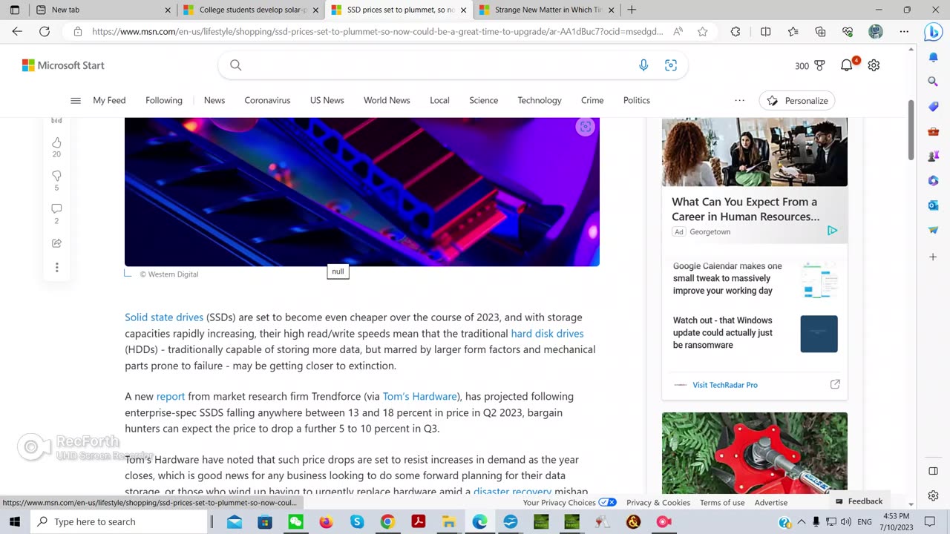Click the Microsoft Start logo
Screen dimensions: 950x534
[x=63, y=65]
